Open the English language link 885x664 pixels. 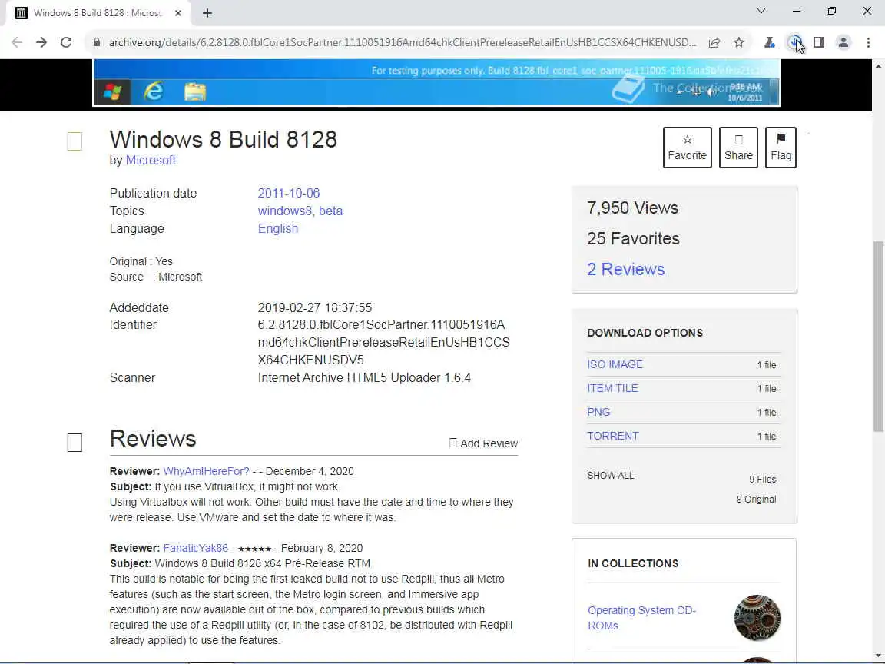[277, 229]
